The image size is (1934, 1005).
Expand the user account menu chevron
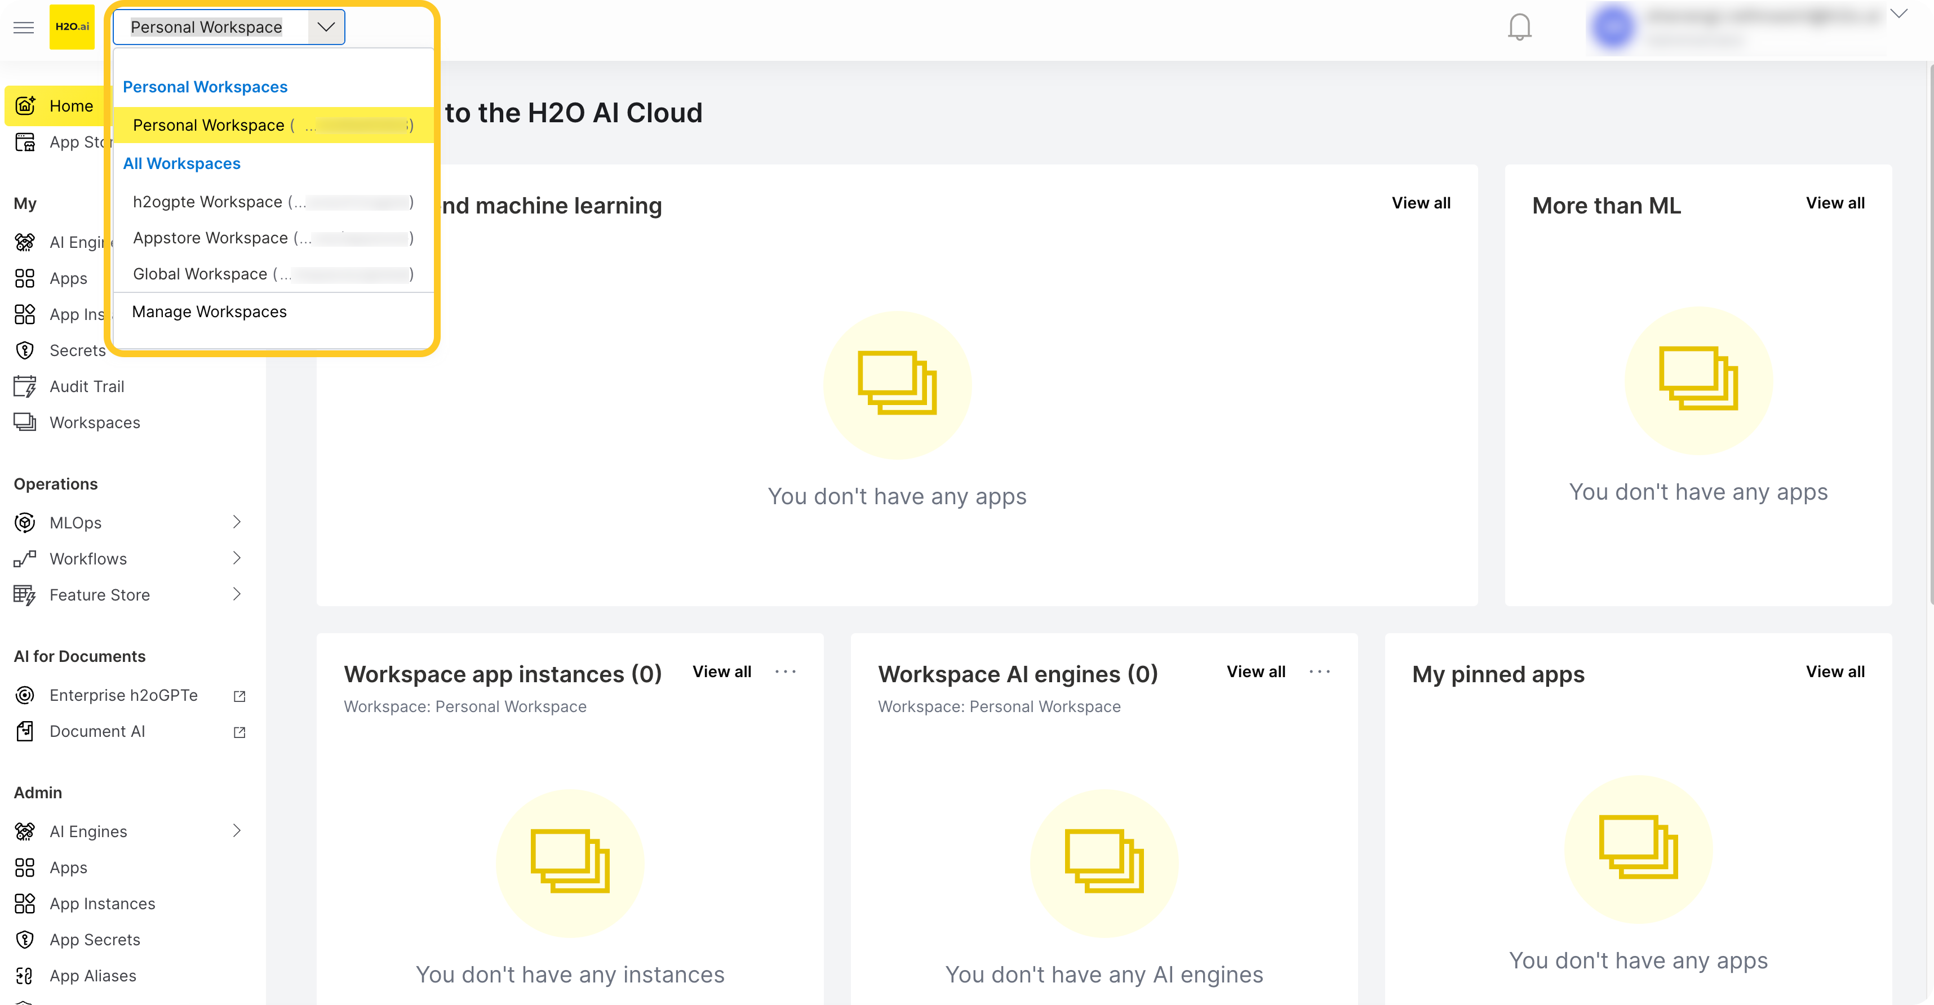point(1898,14)
